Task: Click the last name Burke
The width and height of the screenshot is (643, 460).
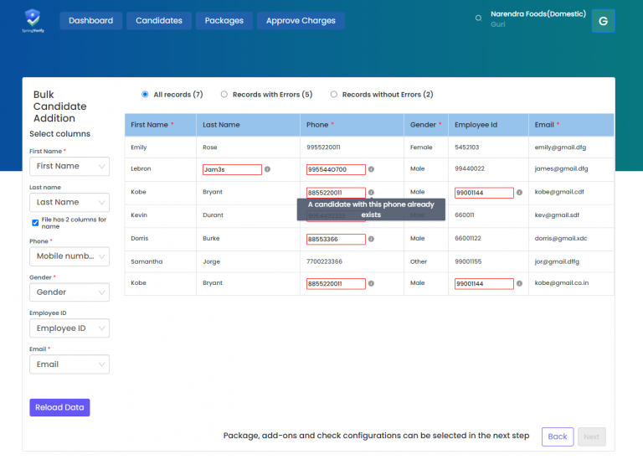Action: 211,239
